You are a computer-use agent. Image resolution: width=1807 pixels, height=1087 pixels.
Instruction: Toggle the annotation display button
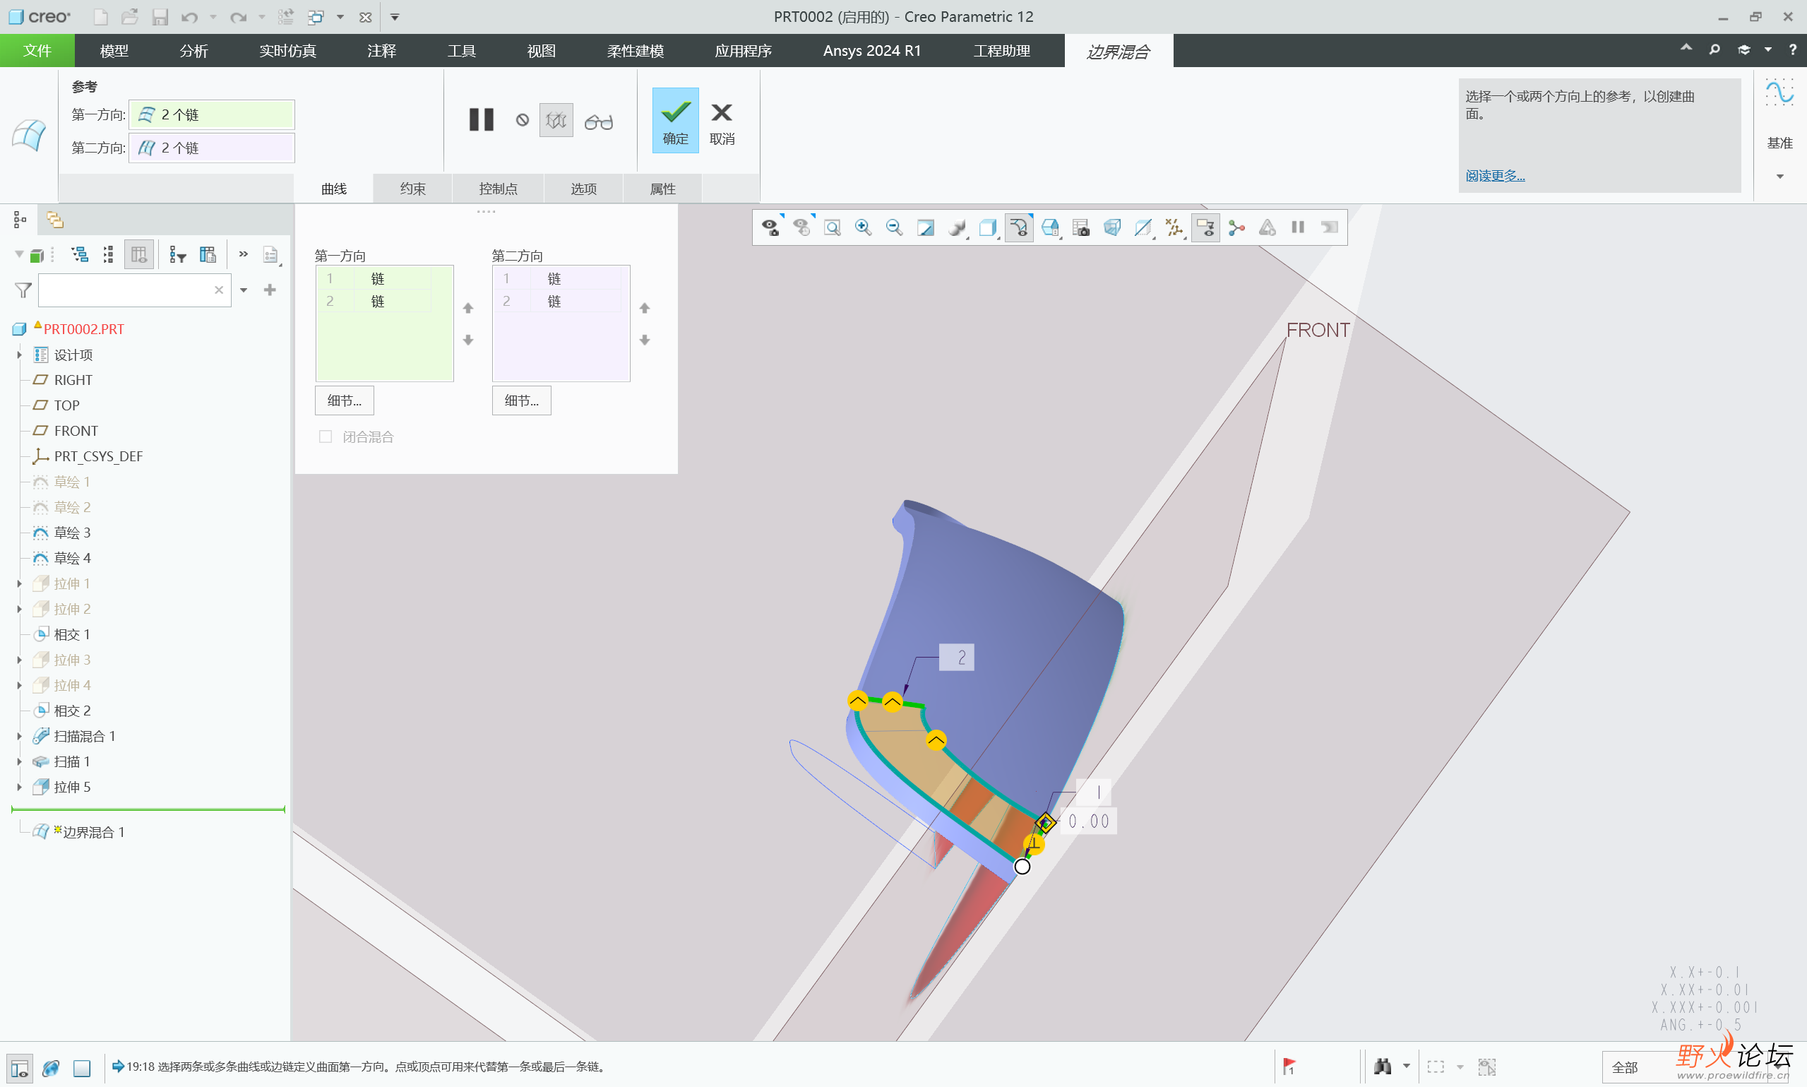(1206, 228)
